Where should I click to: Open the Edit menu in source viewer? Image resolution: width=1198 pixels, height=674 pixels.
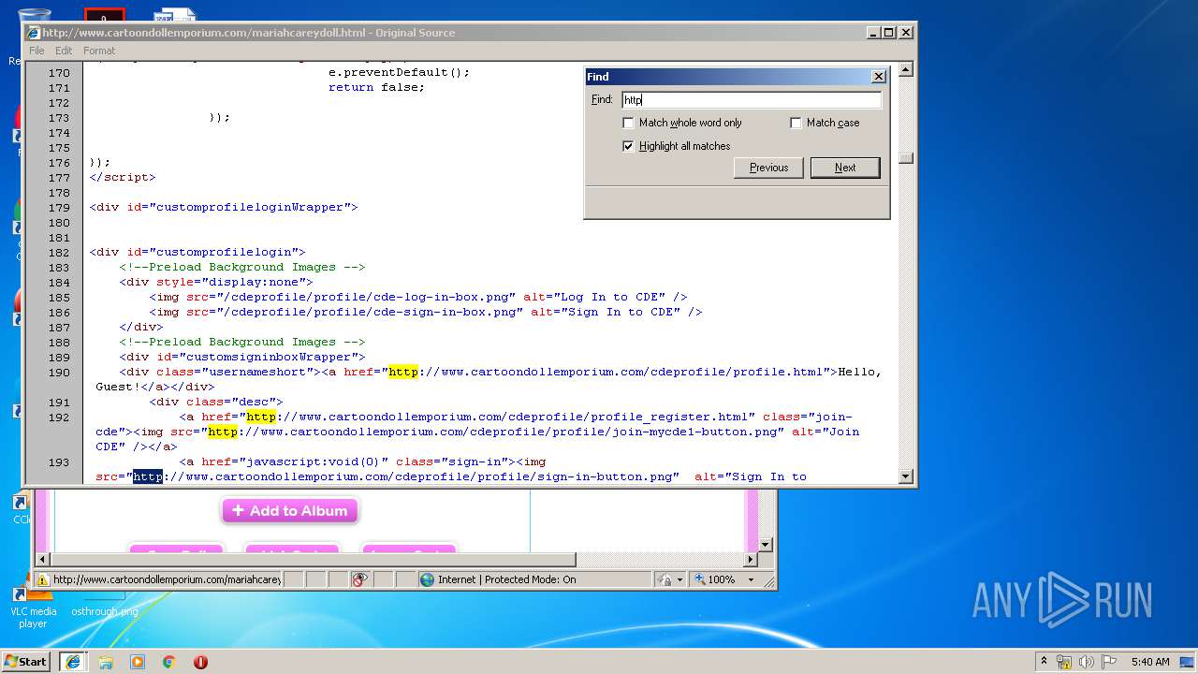pos(64,51)
